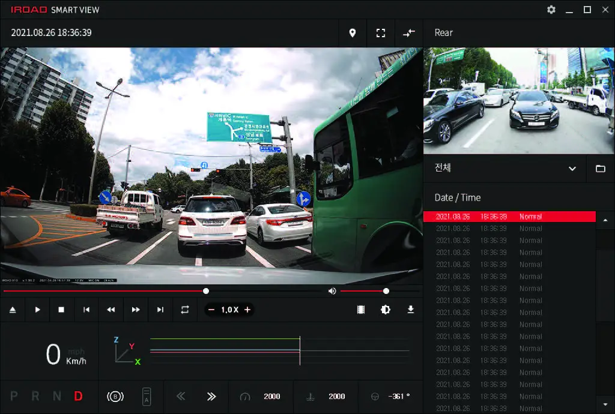Click the video progress slider handle
615x414 pixels.
(206, 291)
